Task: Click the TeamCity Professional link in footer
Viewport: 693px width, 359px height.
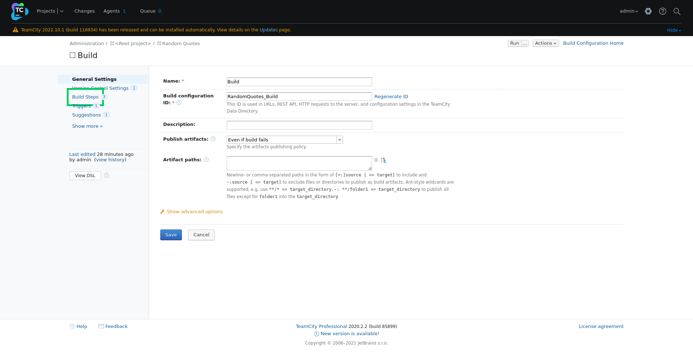Action: click(x=321, y=327)
